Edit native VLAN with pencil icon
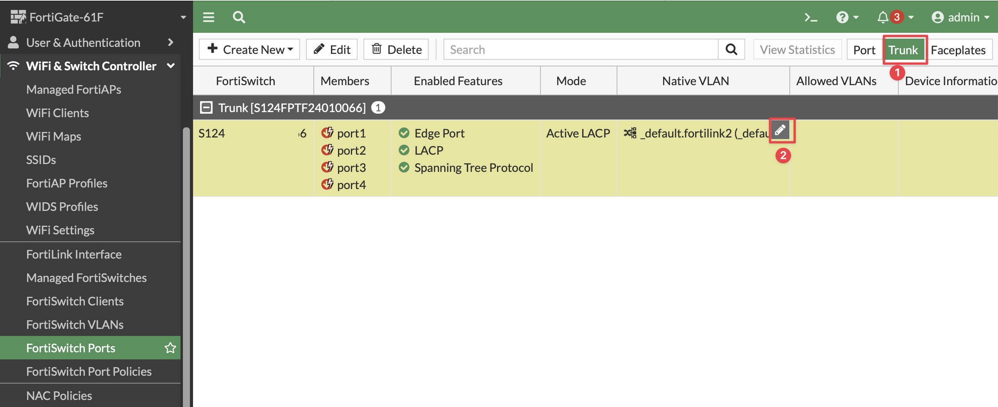 click(x=780, y=130)
